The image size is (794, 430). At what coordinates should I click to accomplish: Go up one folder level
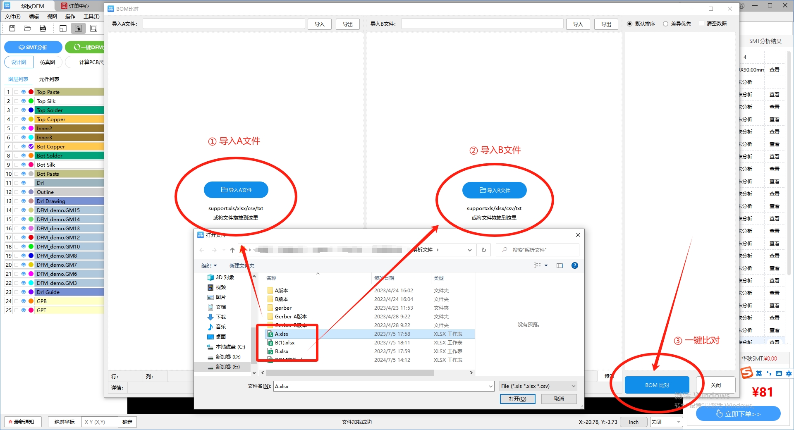tap(232, 250)
